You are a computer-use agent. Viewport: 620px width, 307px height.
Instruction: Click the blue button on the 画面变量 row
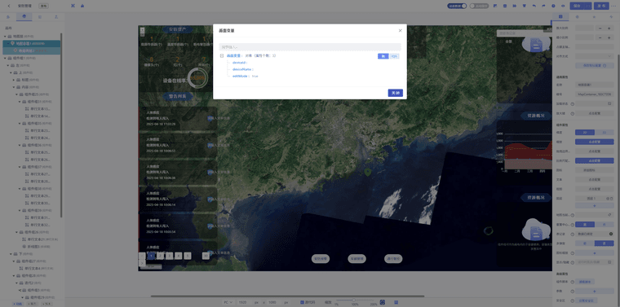(x=383, y=56)
